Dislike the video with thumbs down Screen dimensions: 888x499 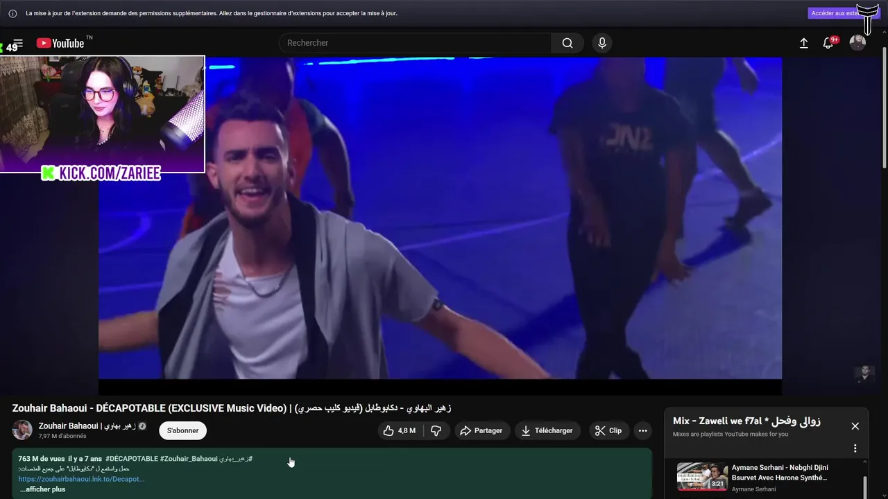[436, 430]
